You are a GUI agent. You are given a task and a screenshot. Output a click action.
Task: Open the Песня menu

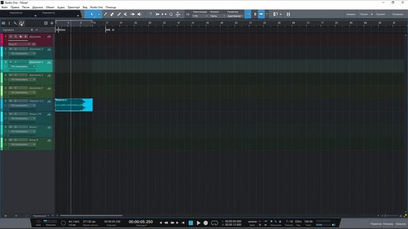(x=25, y=7)
